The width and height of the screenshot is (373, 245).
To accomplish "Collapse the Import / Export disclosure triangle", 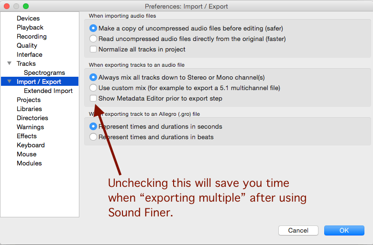I will [9, 82].
